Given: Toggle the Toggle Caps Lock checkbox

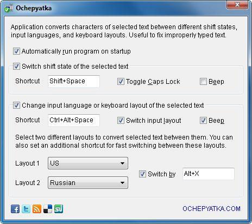Looking at the screenshot, I should click(x=121, y=82).
